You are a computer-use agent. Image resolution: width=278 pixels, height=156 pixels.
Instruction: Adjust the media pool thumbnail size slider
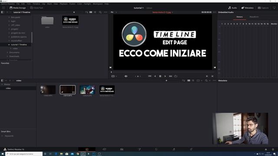click(166, 81)
